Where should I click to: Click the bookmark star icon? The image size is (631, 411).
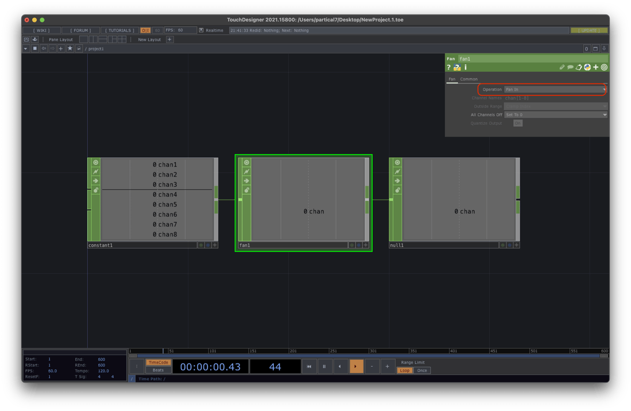[x=70, y=49]
